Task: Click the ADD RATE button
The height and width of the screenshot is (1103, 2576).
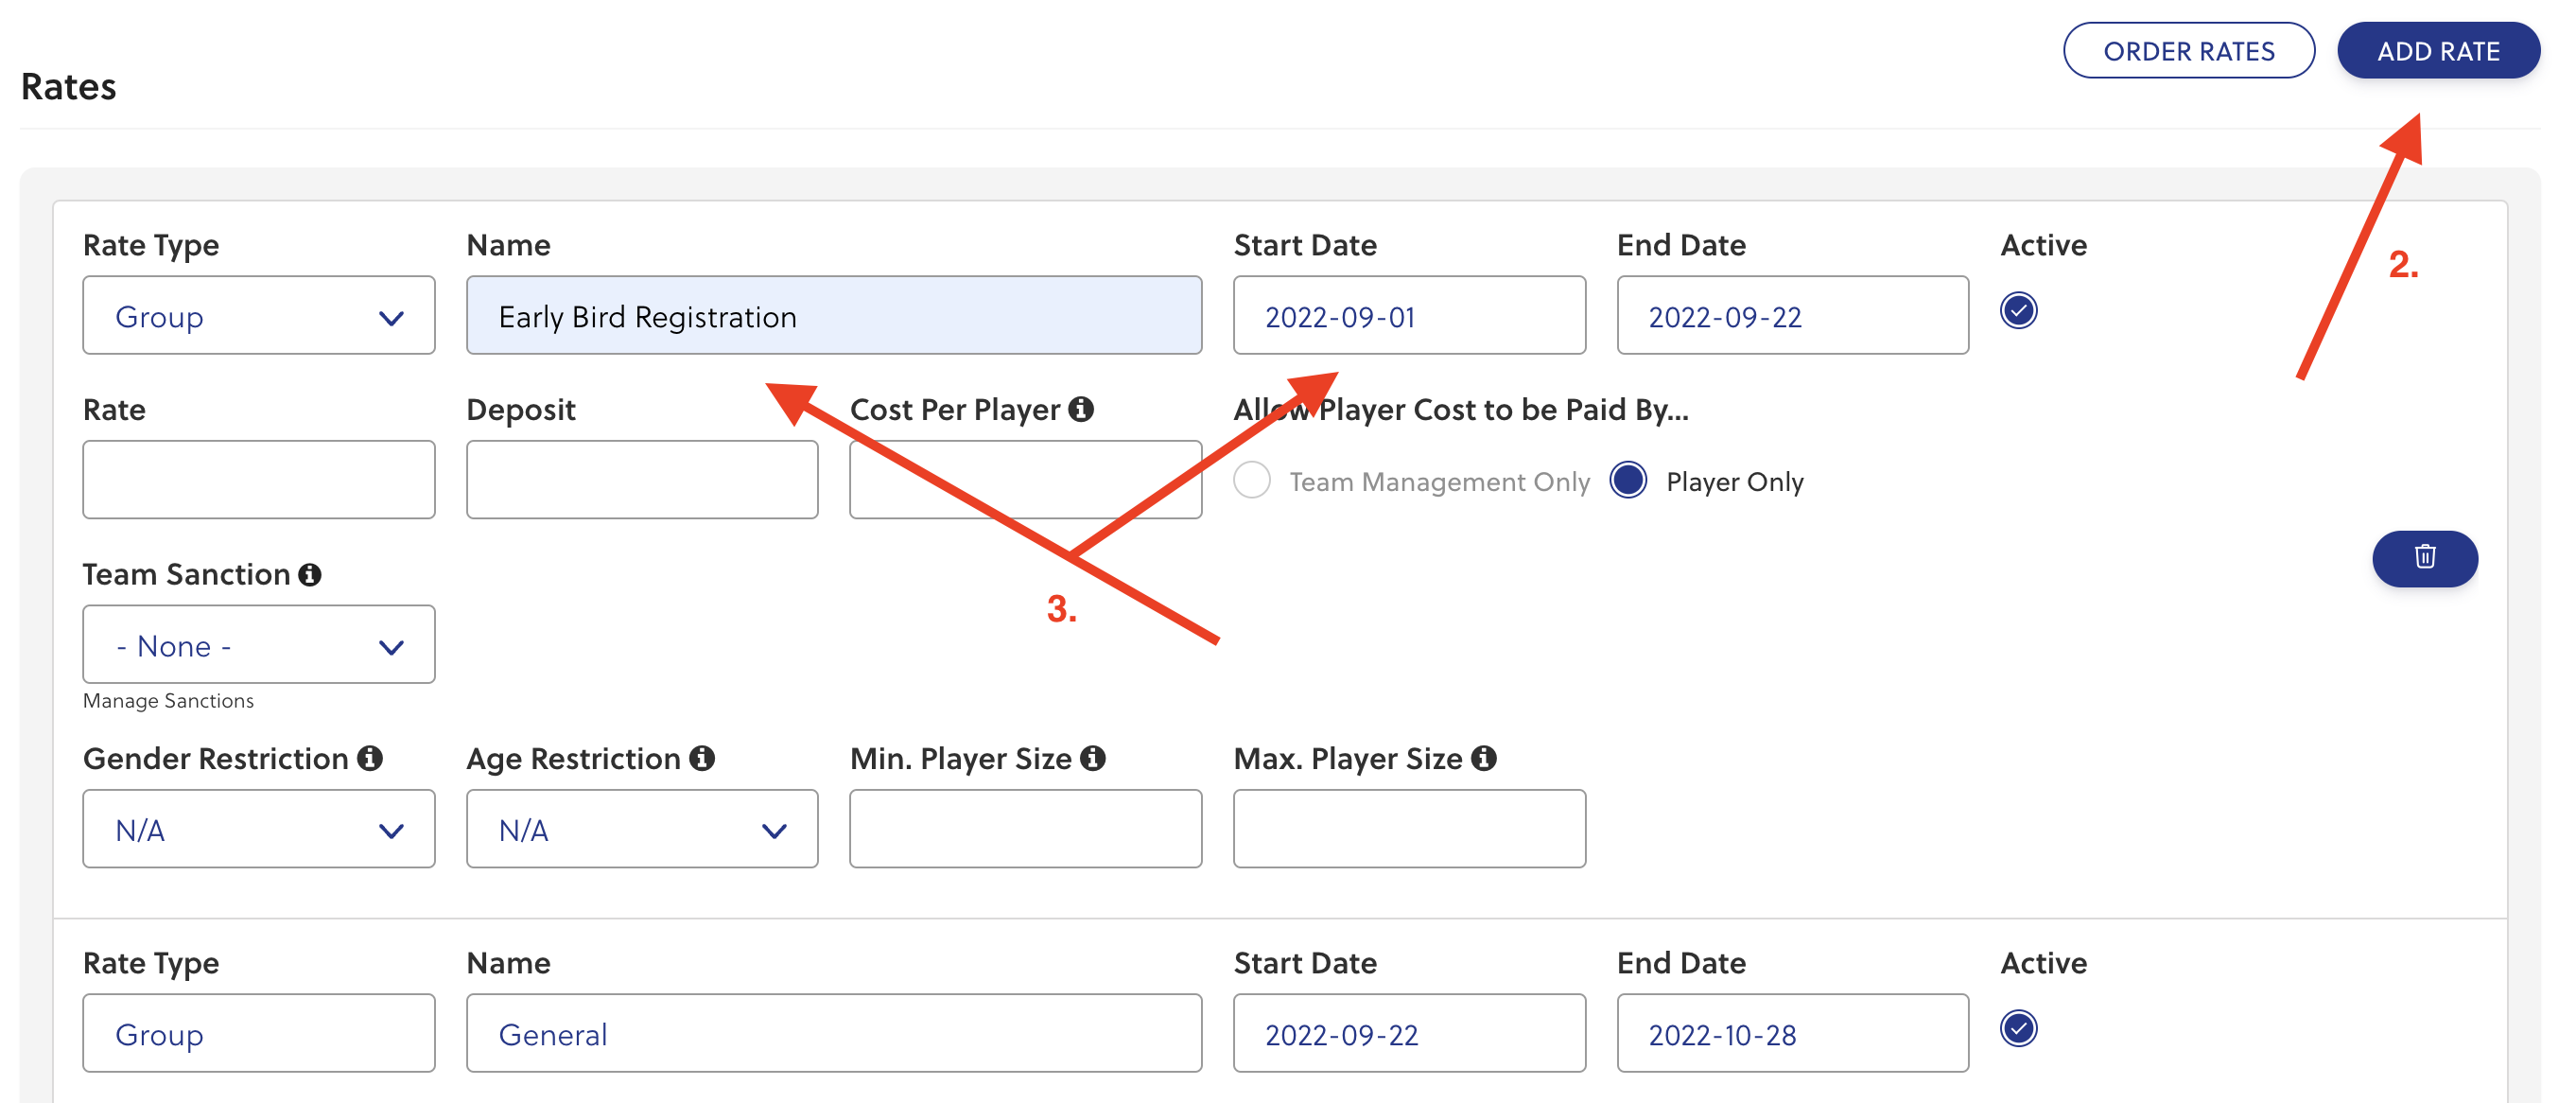Action: click(x=2438, y=50)
